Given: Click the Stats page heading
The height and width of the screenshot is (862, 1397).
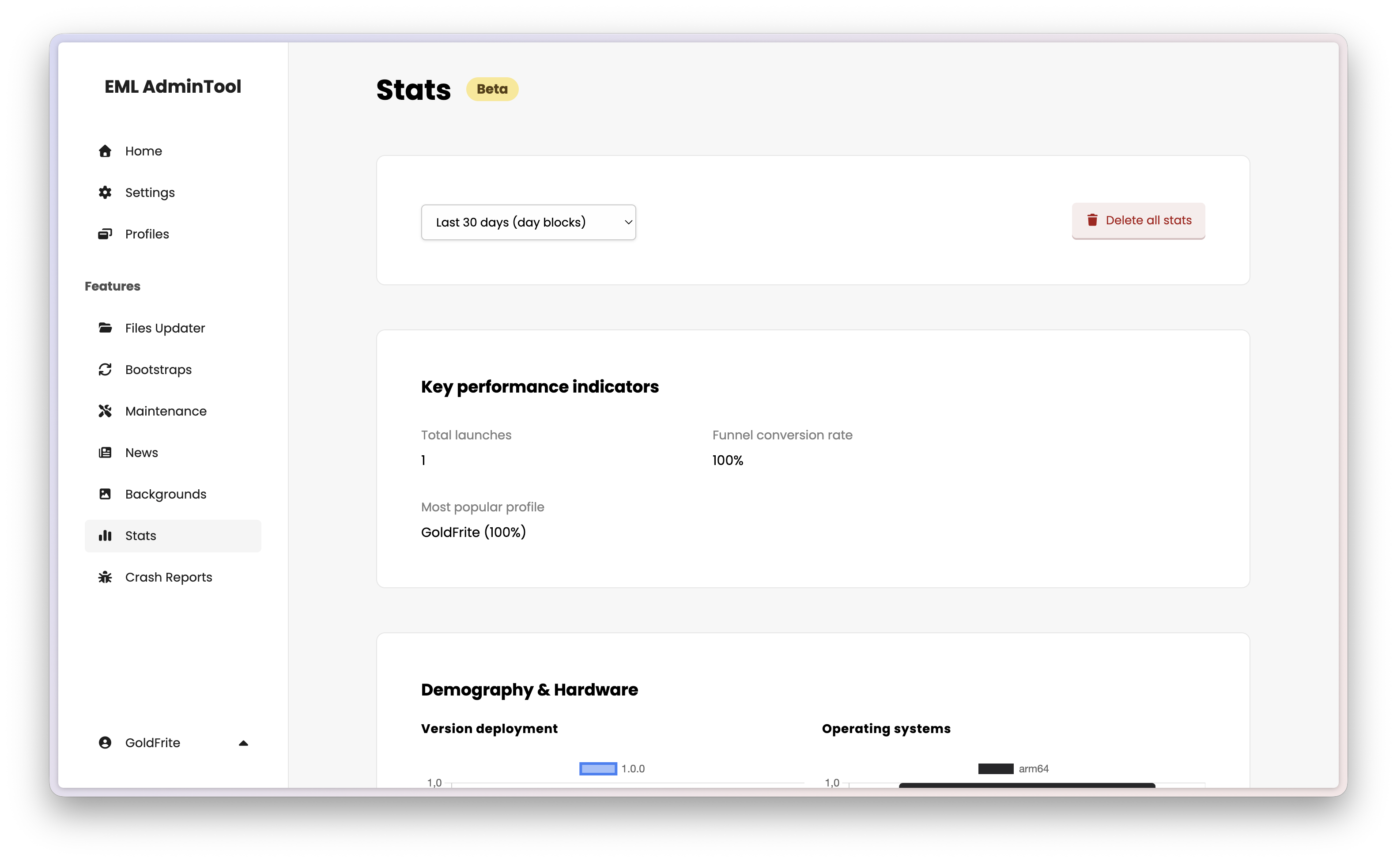Looking at the screenshot, I should tap(413, 90).
